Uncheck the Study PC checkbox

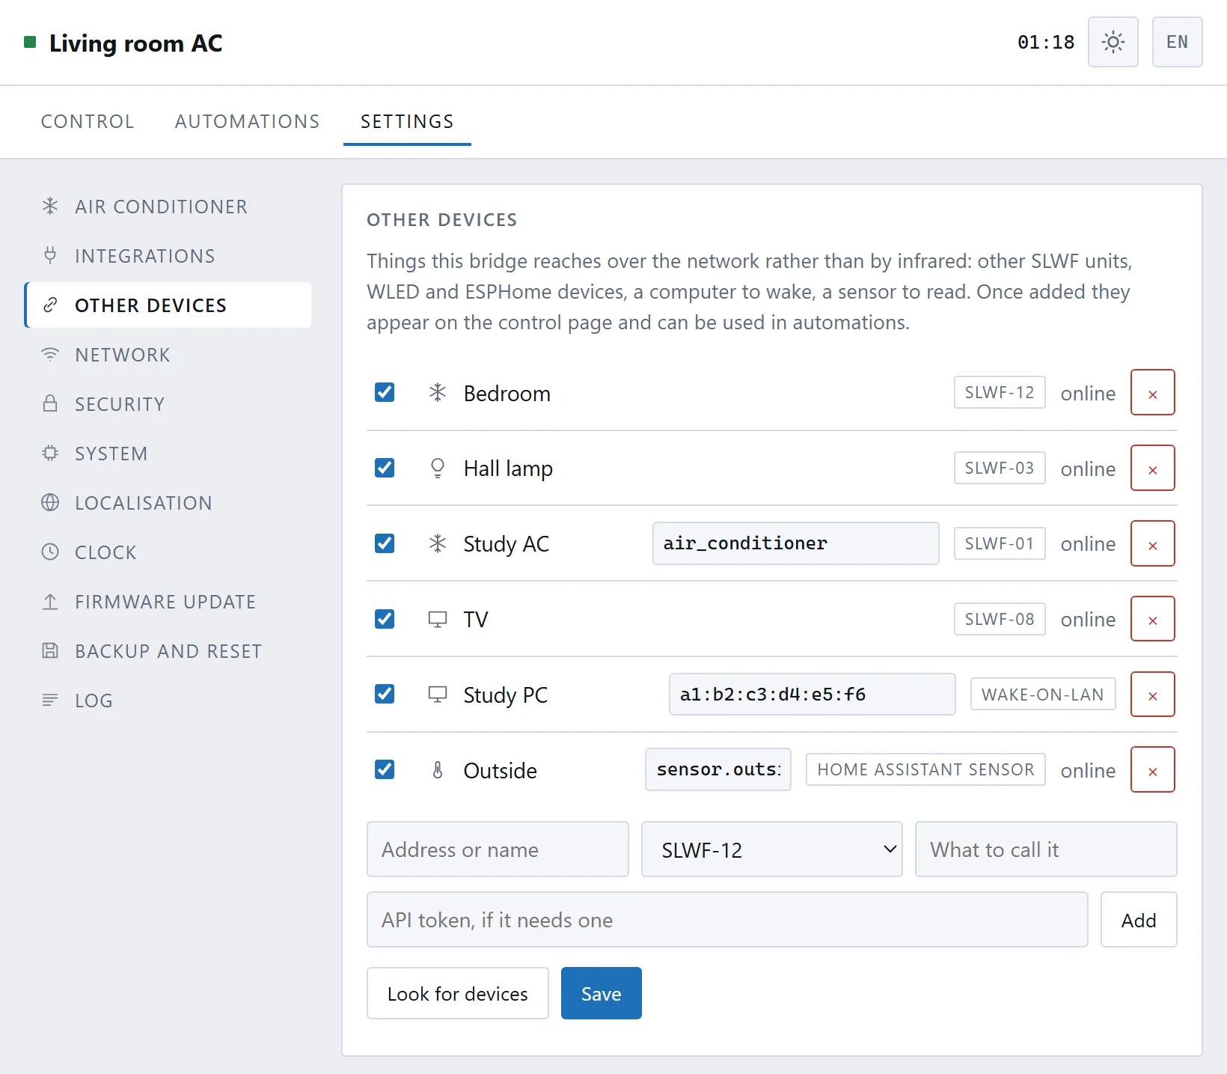pyautogui.click(x=385, y=694)
